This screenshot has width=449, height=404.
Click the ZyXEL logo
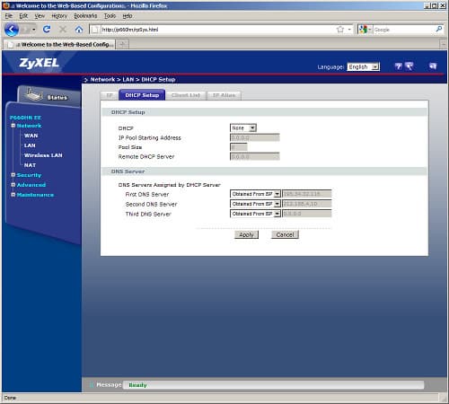(x=39, y=63)
